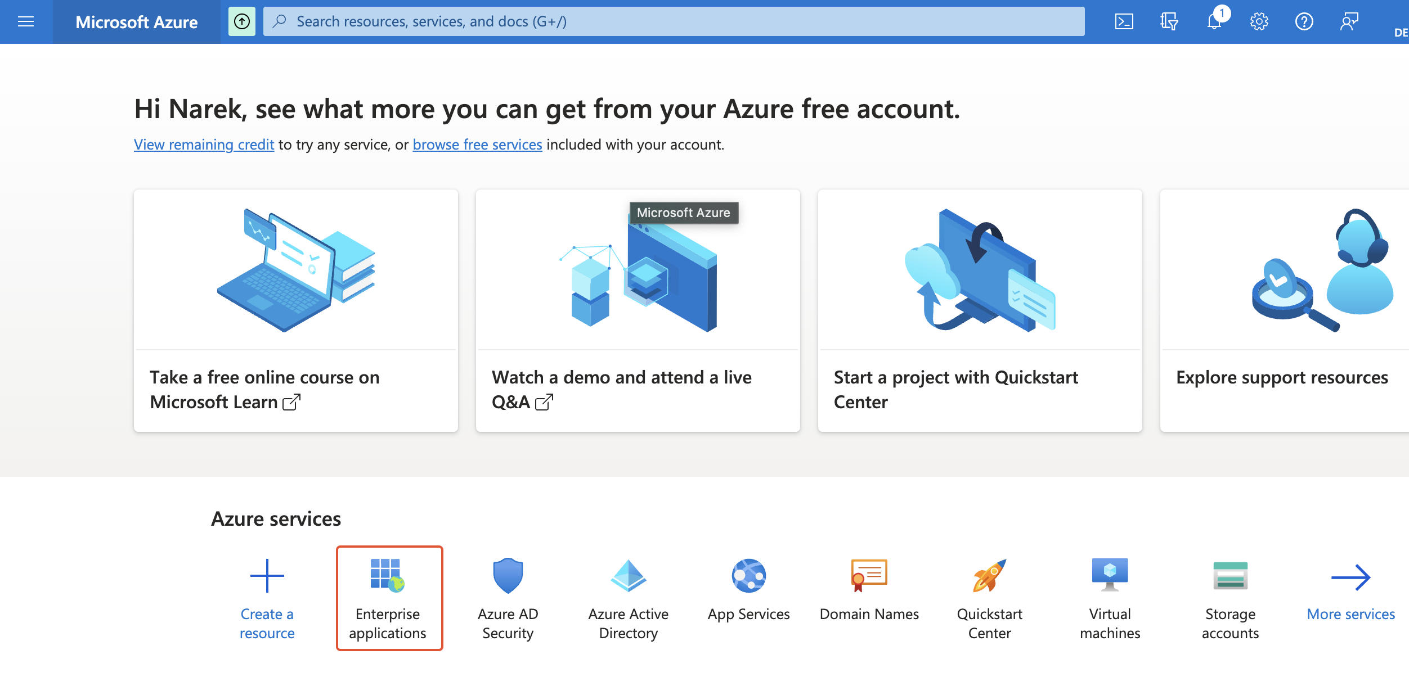Open browse free services link
Viewport: 1409px width, 695px height.
477,145
